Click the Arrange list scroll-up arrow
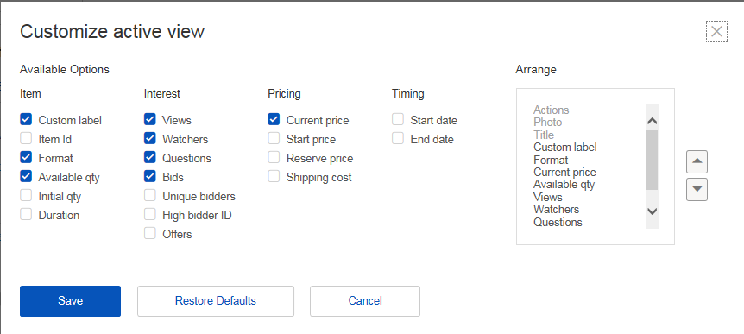This screenshot has width=744, height=334. (x=653, y=121)
